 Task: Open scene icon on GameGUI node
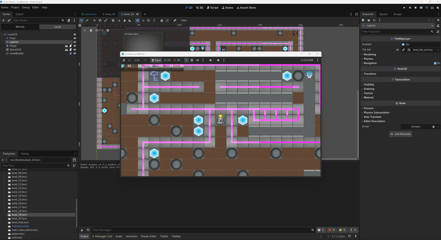[x=66, y=50]
